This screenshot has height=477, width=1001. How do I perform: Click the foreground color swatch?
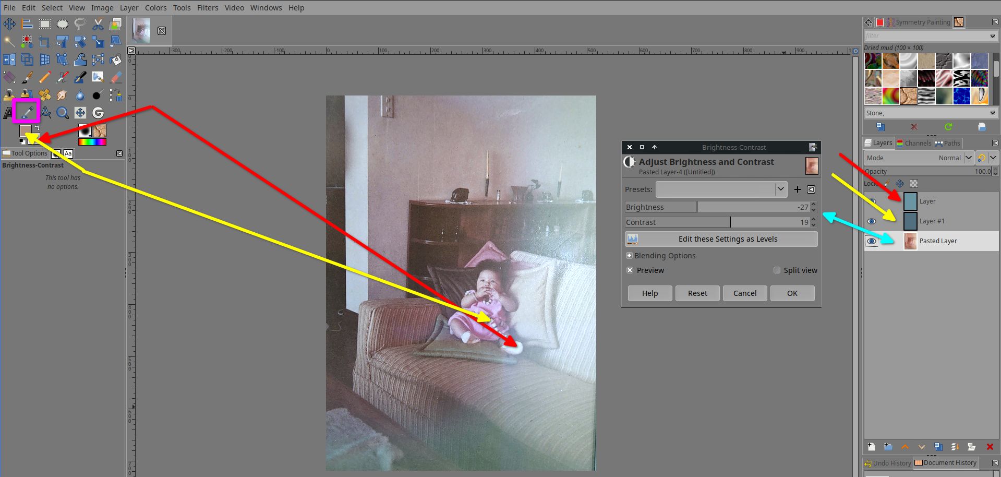pos(25,130)
